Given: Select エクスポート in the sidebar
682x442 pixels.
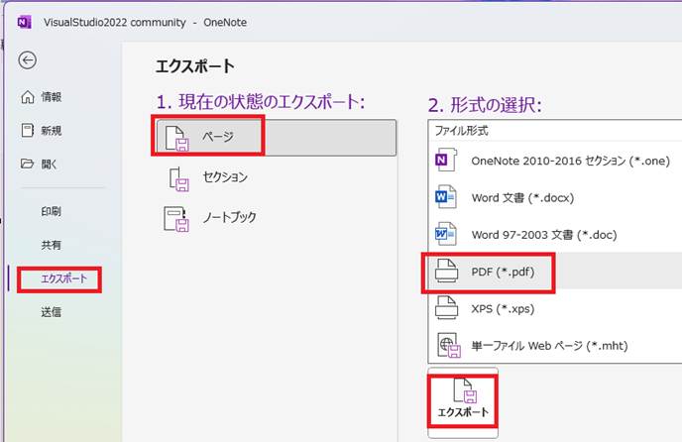Looking at the screenshot, I should tap(63, 278).
